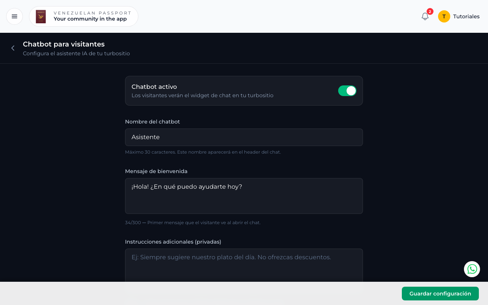Click the Nombre del chatbot label

point(152,122)
